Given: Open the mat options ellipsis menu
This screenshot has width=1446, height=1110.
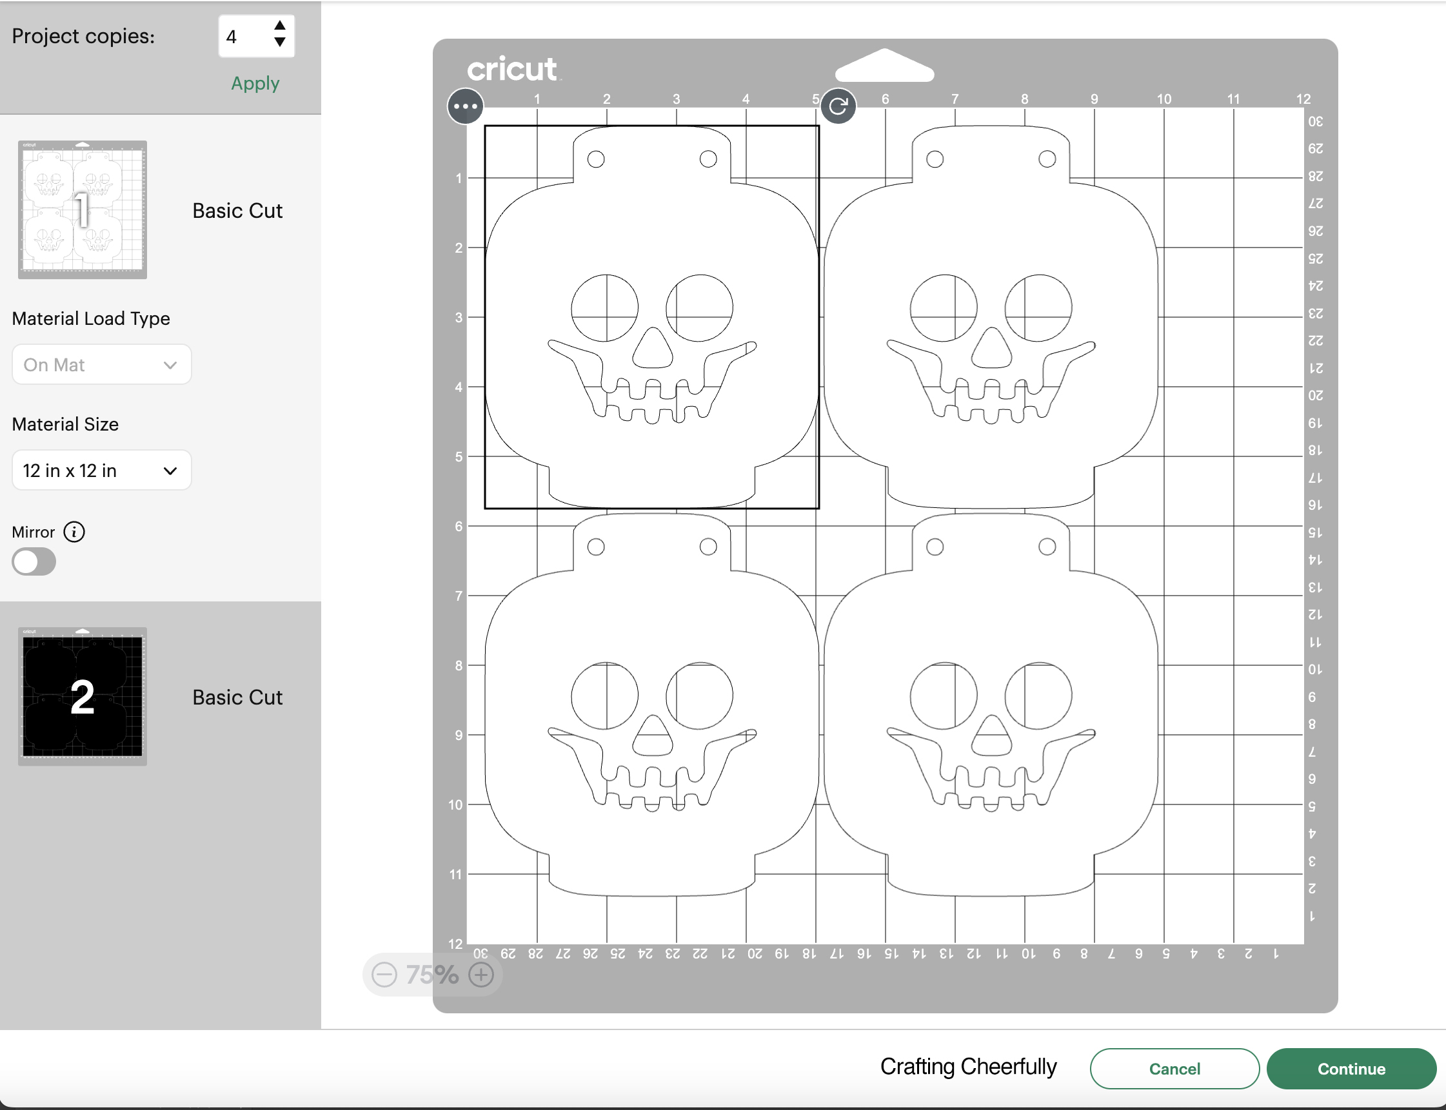Looking at the screenshot, I should click(x=465, y=106).
